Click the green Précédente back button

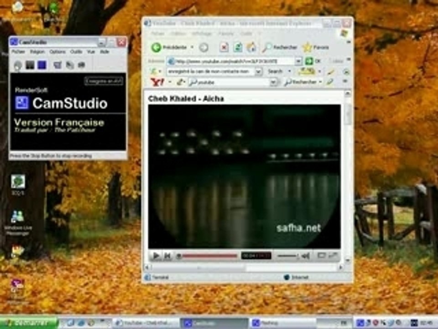[x=169, y=47]
